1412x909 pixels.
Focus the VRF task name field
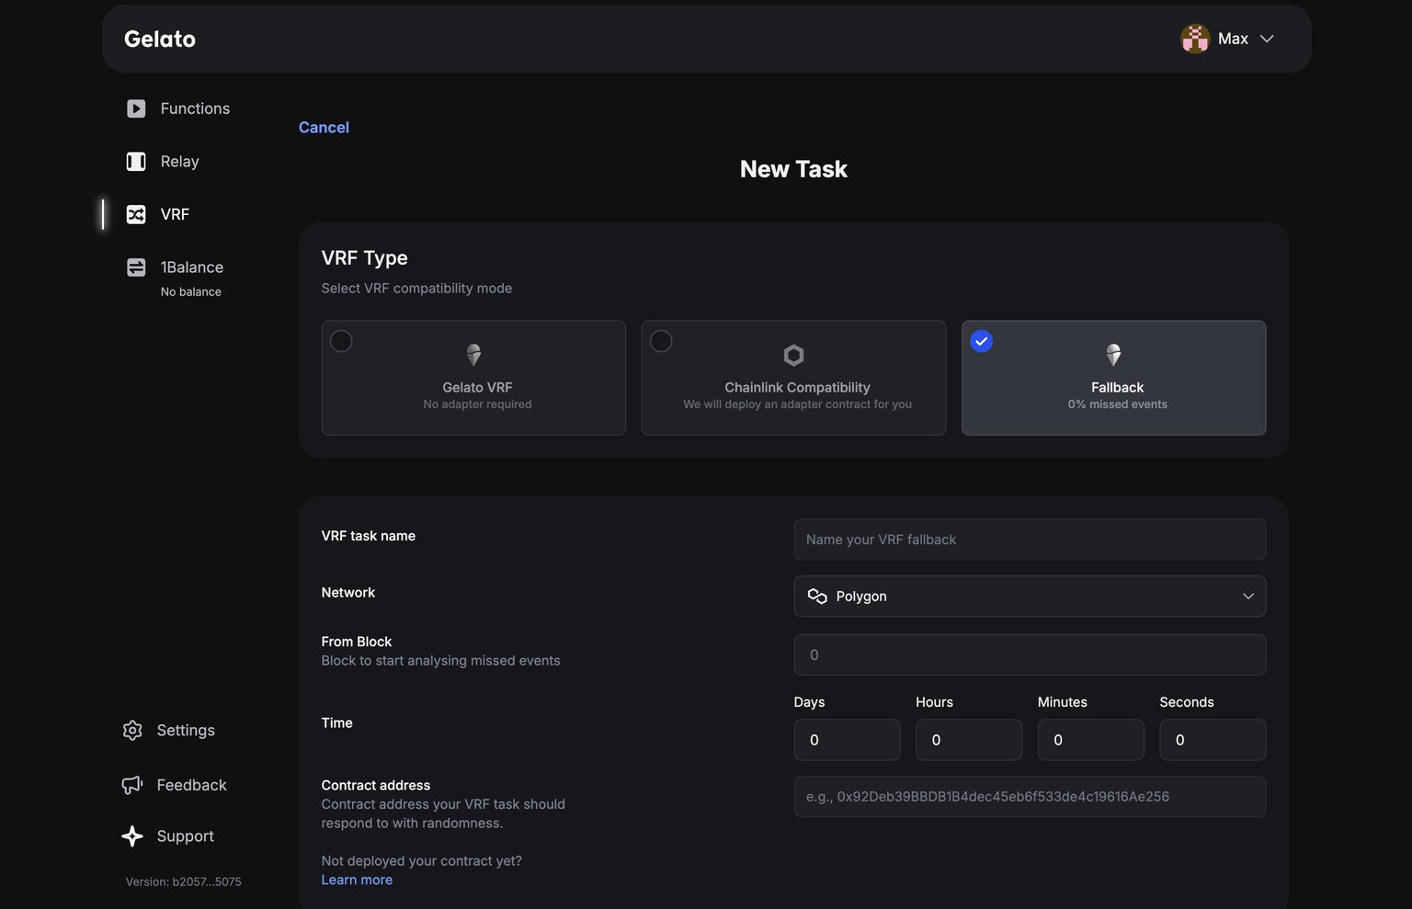pos(1030,540)
